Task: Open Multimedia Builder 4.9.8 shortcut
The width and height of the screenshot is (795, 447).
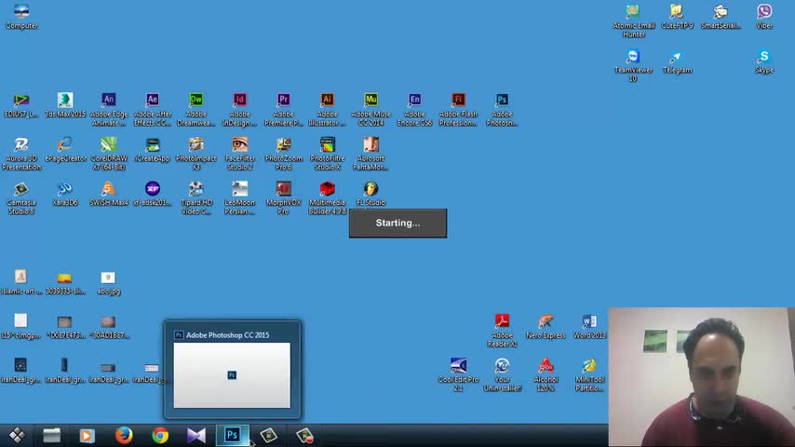Action: point(327,197)
